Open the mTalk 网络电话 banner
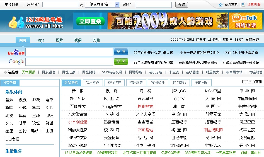This screenshot has width=264, height=157. [245, 21]
